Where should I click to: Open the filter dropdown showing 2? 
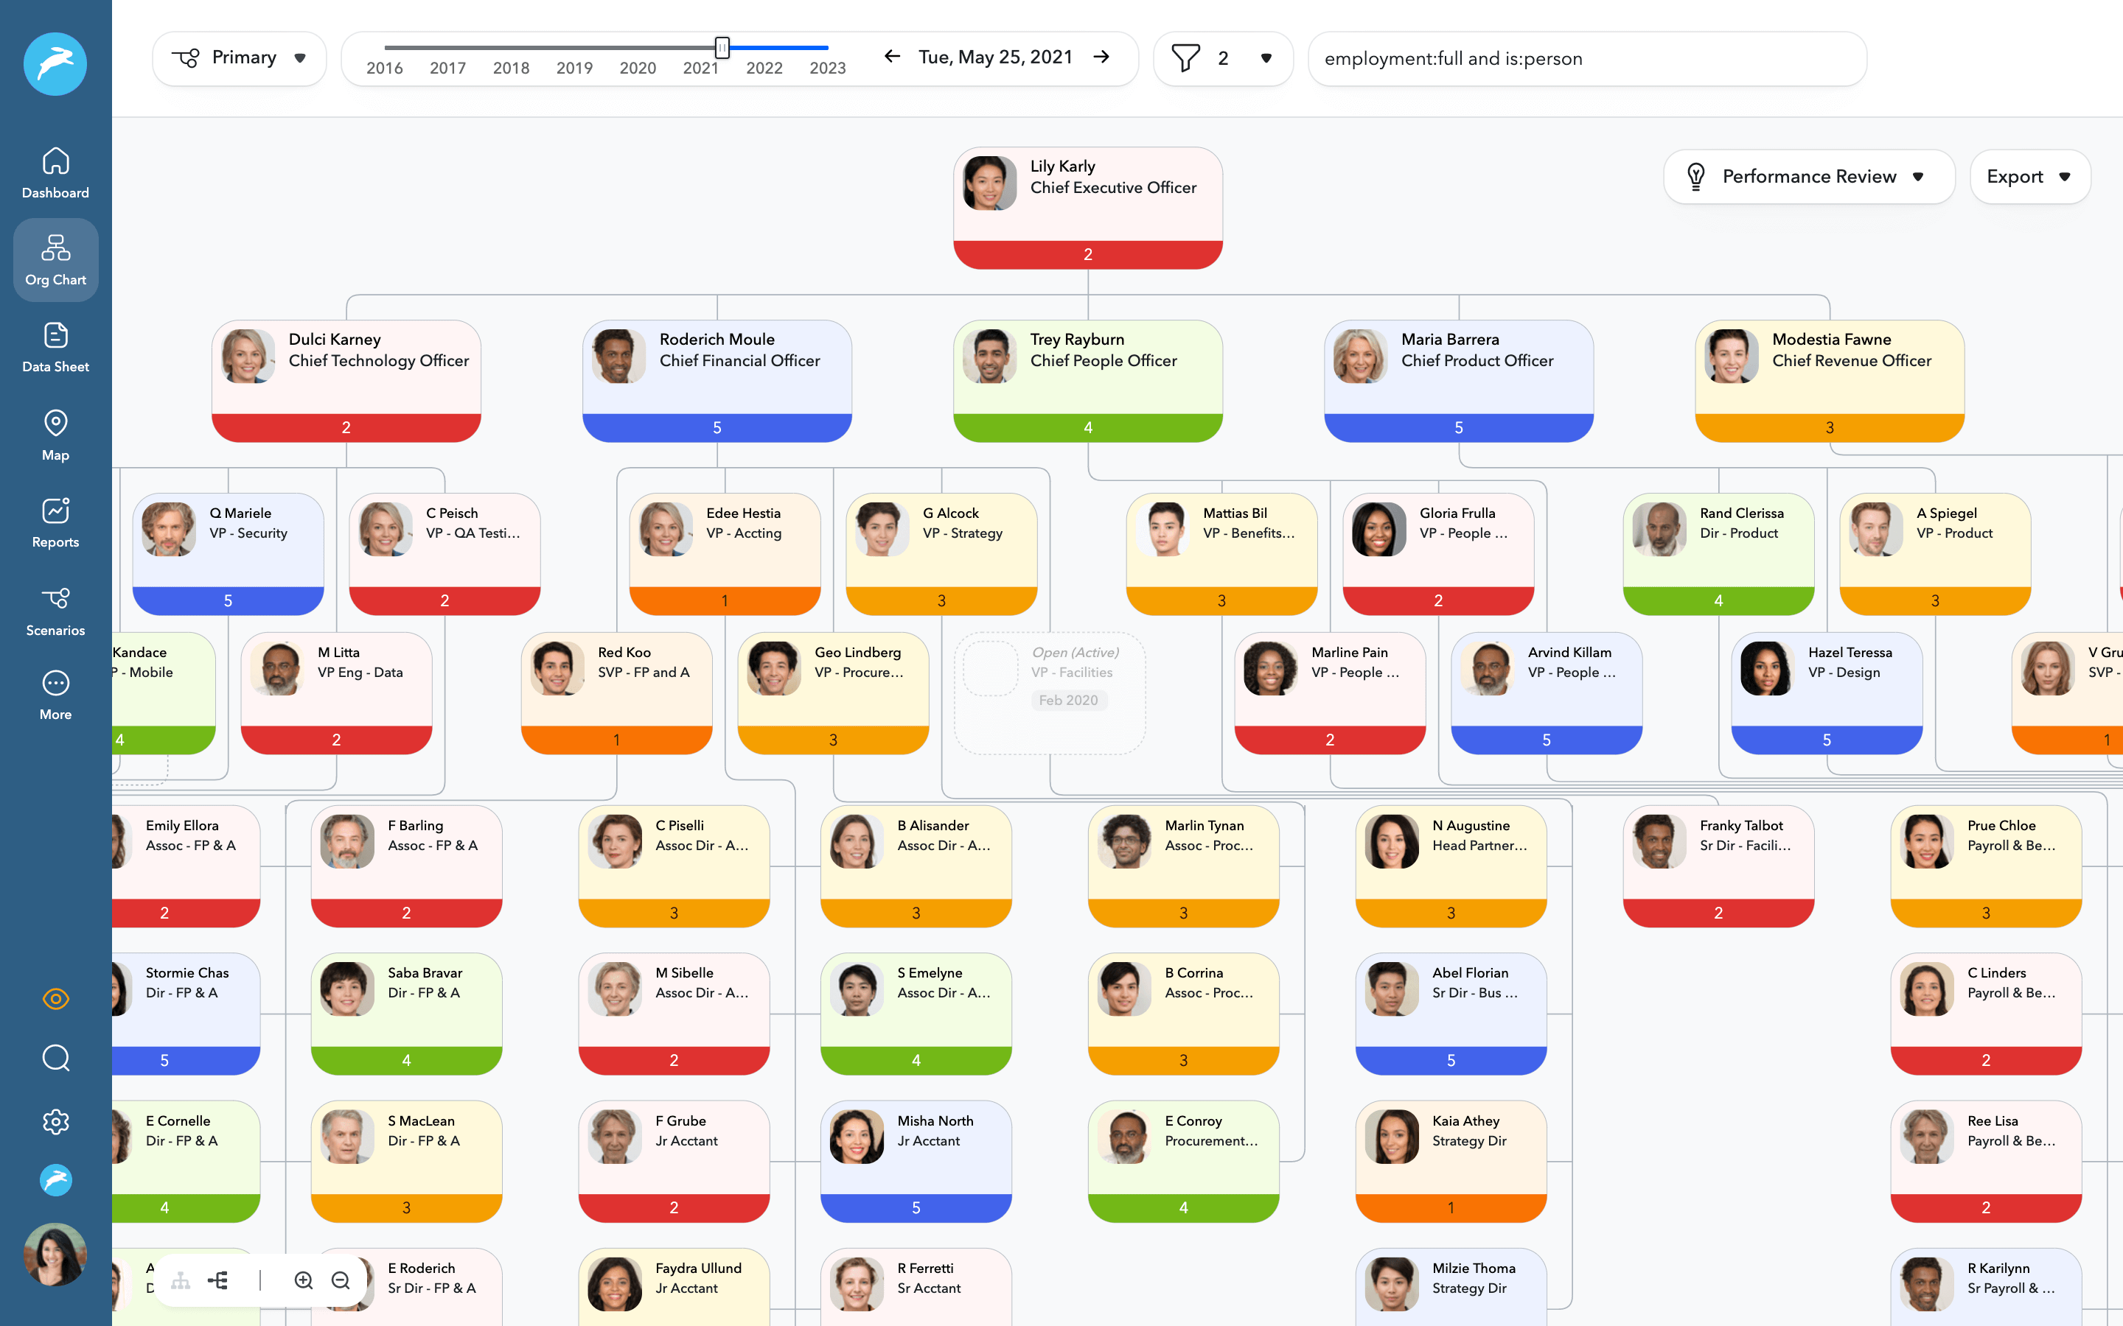[1222, 58]
